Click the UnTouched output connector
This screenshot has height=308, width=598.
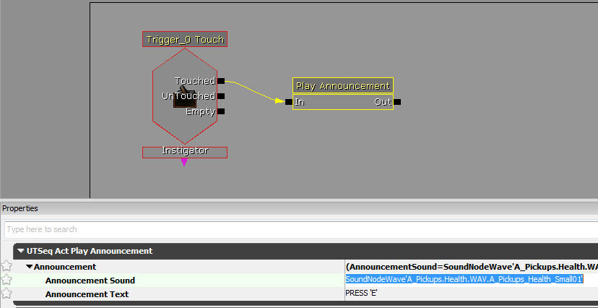tap(221, 96)
